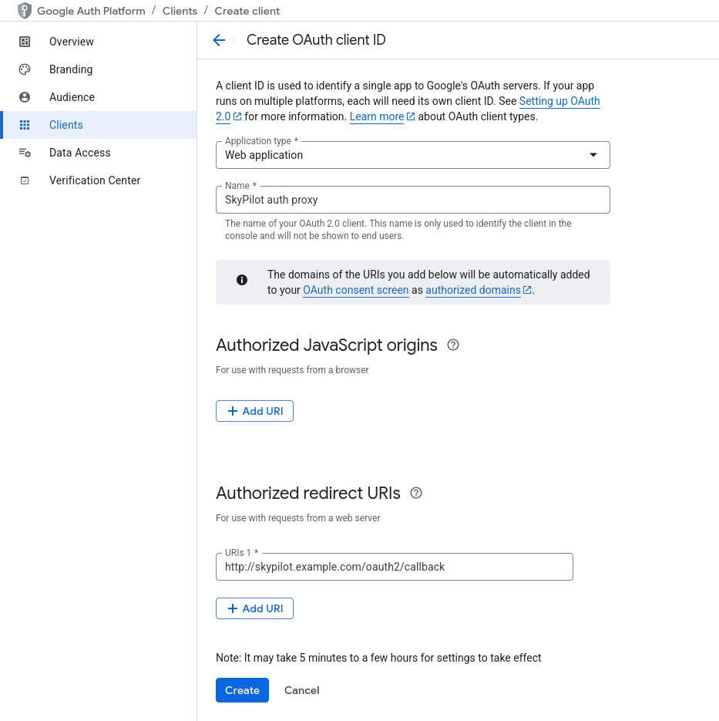Image resolution: width=719 pixels, height=721 pixels.
Task: Open the "Learn more" link
Action: (x=377, y=116)
